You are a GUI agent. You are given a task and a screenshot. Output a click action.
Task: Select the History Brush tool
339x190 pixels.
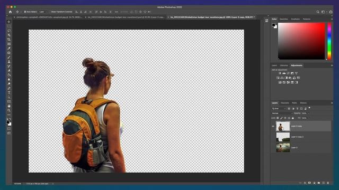coord(9,66)
